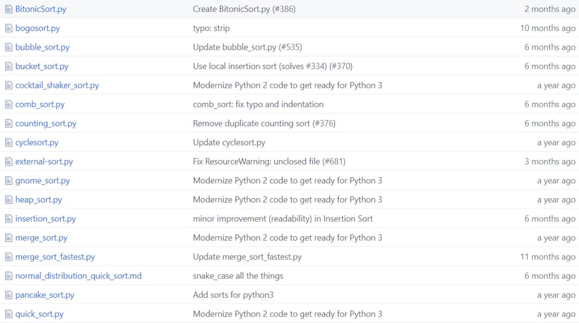Click the file icon next to bogosort.py
Screen dimensions: 579x323
pos(8,28)
